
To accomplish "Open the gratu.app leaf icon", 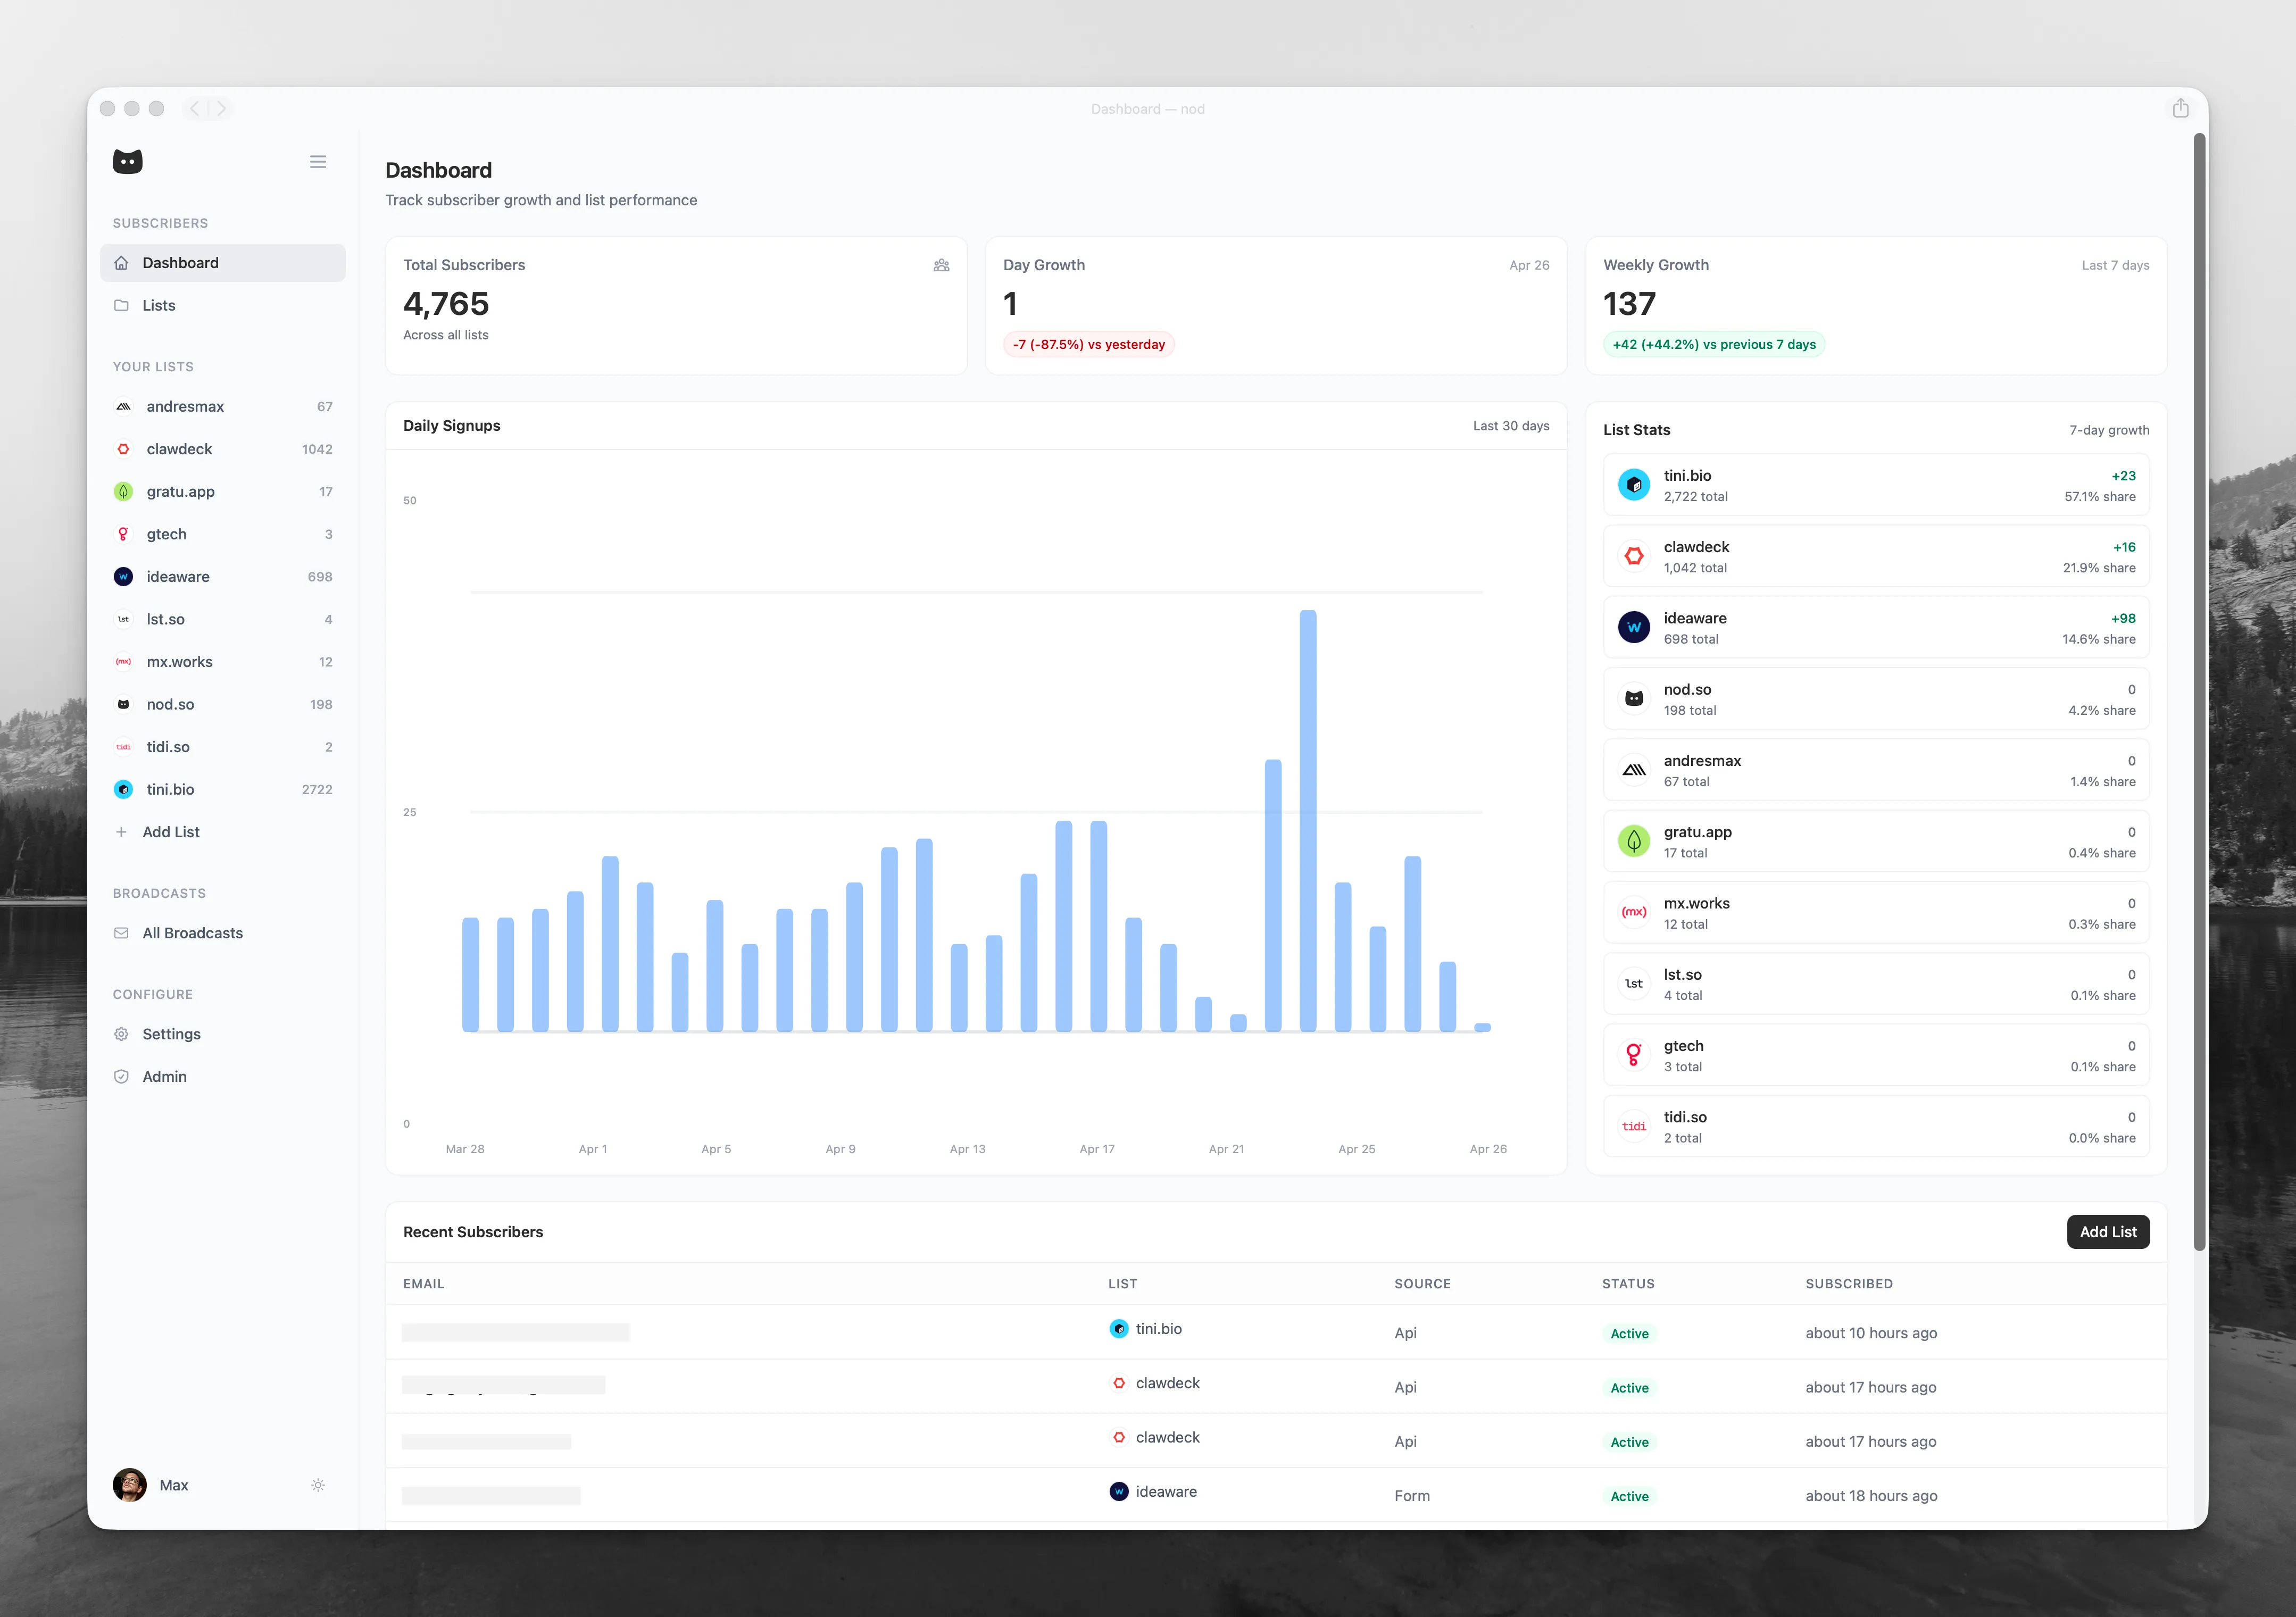I will (x=123, y=491).
